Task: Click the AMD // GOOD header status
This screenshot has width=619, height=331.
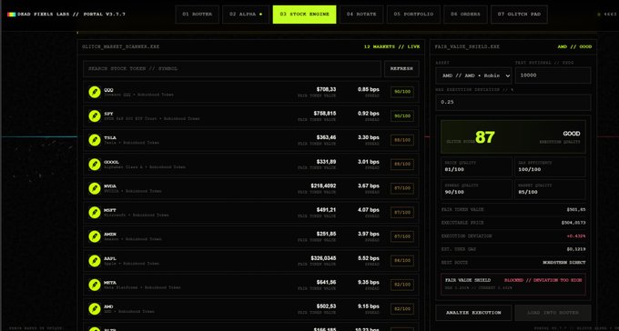Action: tap(574, 46)
